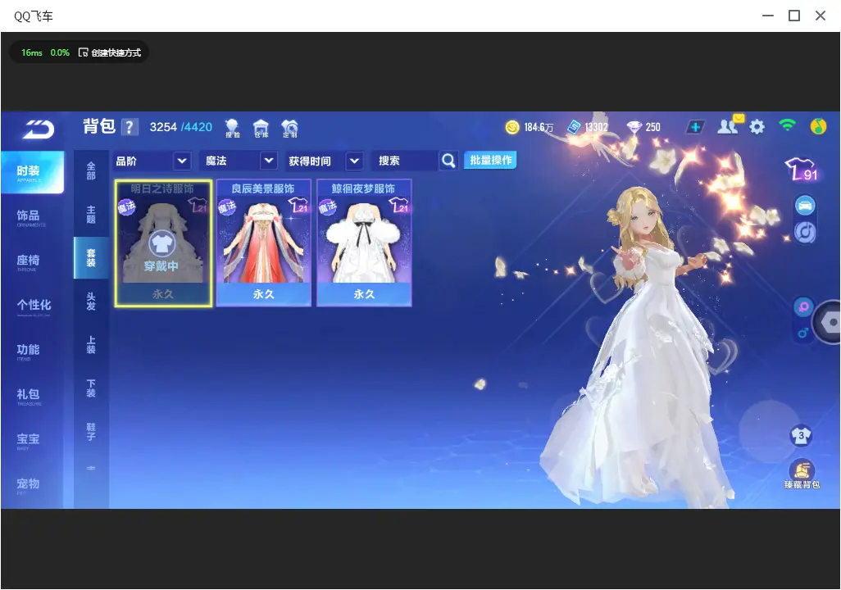
Task: Switch to the 全部 sub-tab
Action: (x=91, y=171)
